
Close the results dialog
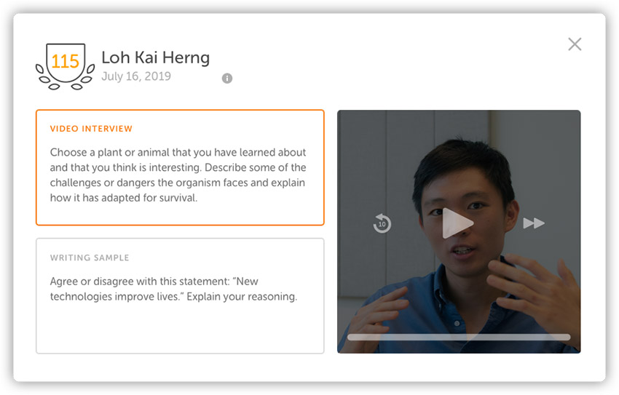coord(575,44)
